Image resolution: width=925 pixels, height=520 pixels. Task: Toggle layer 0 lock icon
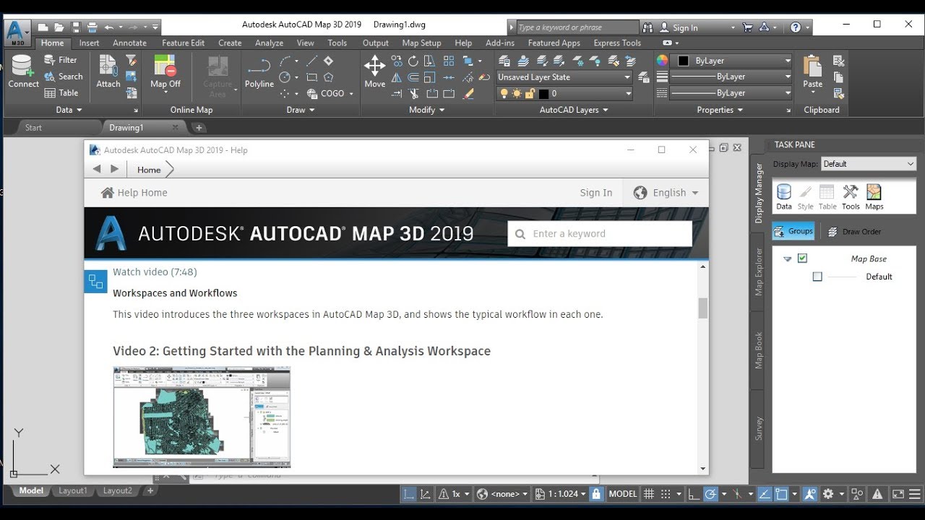tap(529, 93)
